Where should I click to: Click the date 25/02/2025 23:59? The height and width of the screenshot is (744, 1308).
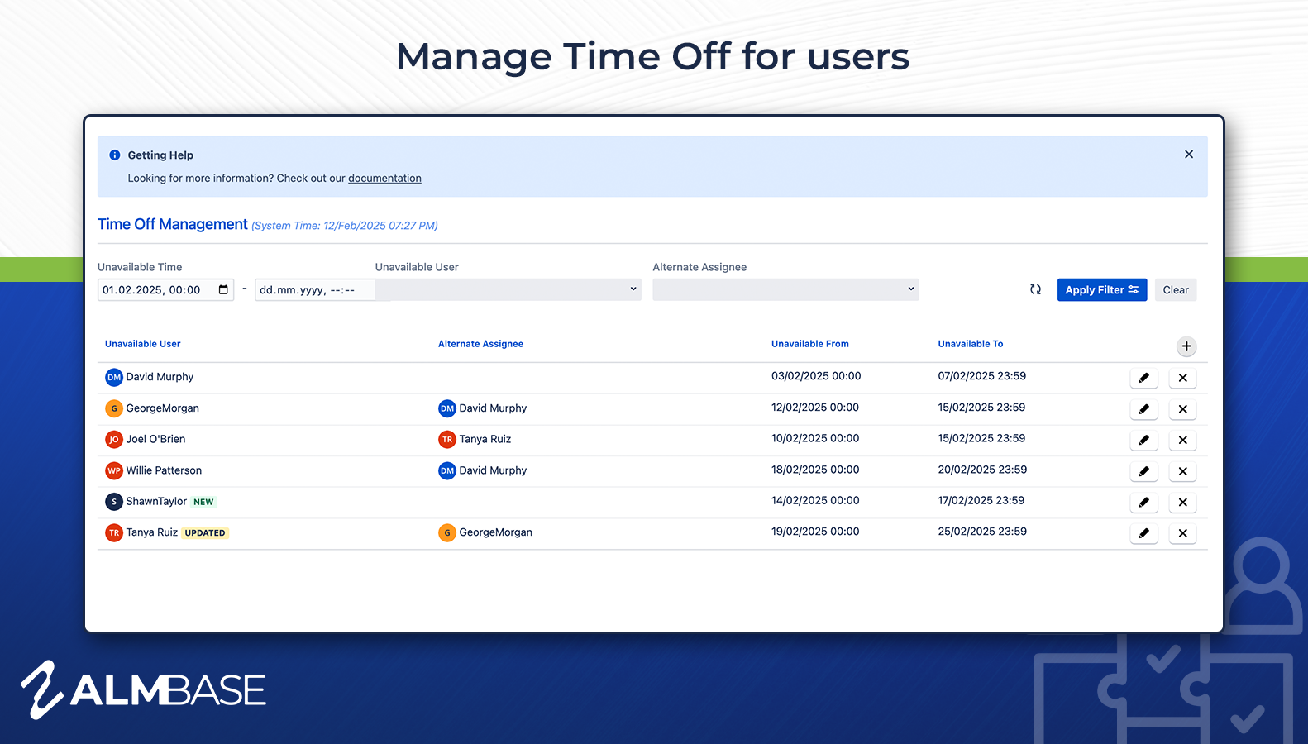pyautogui.click(x=982, y=532)
